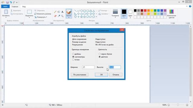Viewport: 193px width, 108px height.
Task: Choose цветное color mode
Action: click(100, 57)
